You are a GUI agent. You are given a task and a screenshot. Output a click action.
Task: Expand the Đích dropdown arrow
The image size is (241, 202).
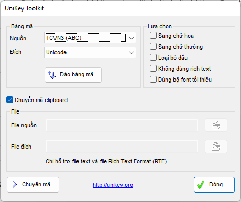tap(132, 52)
